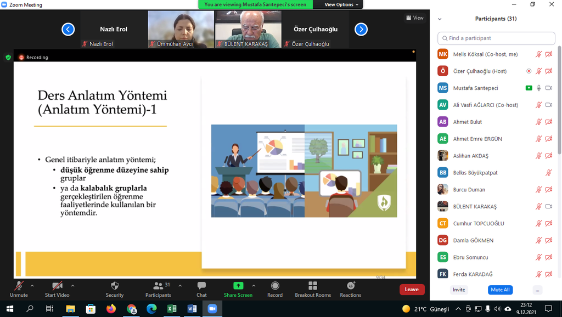Image resolution: width=562 pixels, height=317 pixels.
Task: Expand audio options arrow next to Unmute
Action: tap(32, 285)
